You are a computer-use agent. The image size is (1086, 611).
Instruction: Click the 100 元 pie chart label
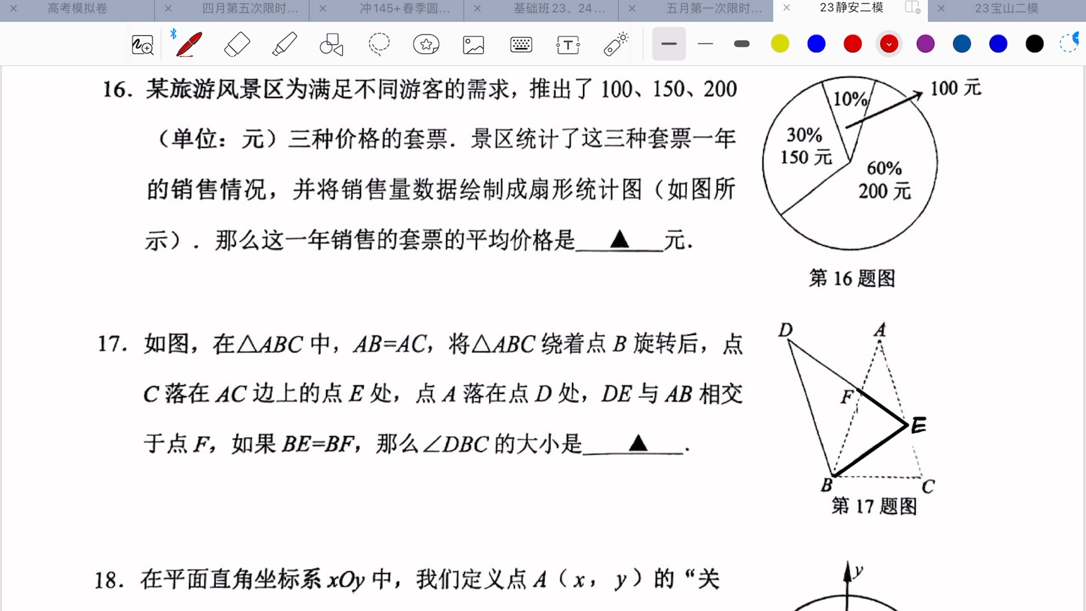pyautogui.click(x=955, y=88)
